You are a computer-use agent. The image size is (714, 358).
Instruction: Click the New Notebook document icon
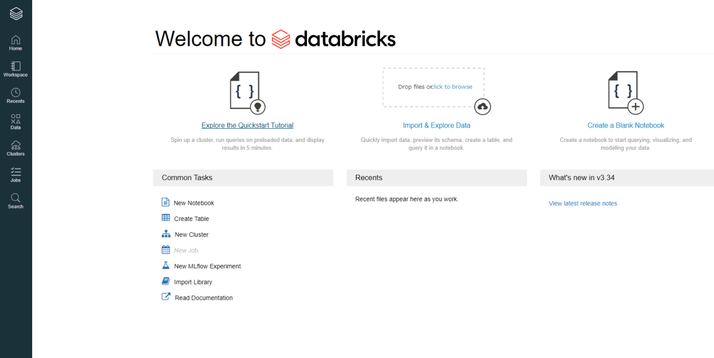(165, 202)
